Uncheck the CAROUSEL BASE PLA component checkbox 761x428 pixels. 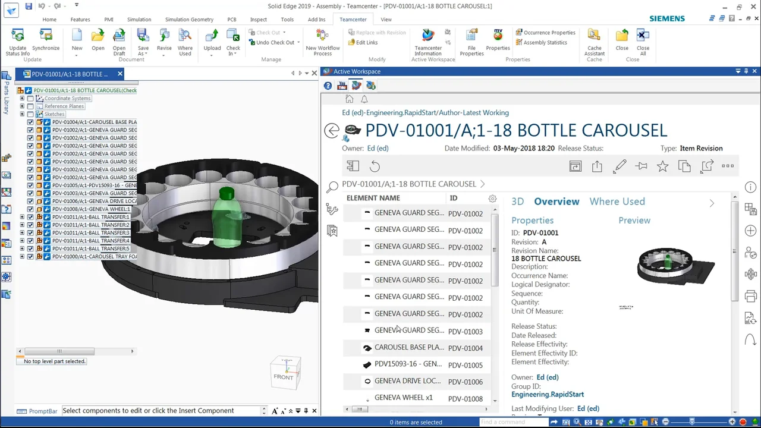click(30, 122)
